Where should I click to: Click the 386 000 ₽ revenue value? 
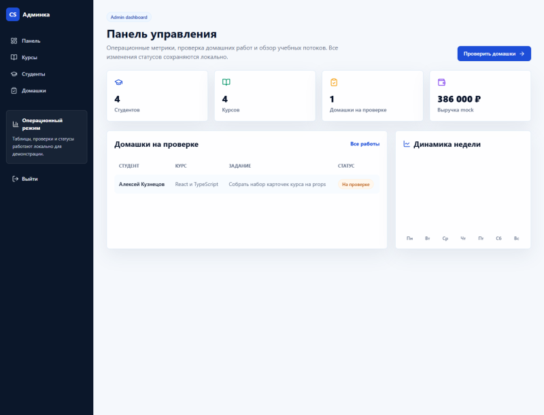(x=458, y=99)
